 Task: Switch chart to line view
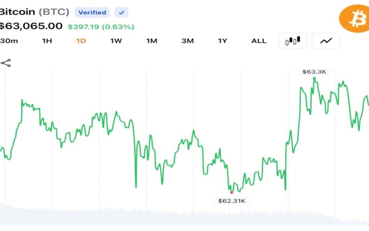326,41
